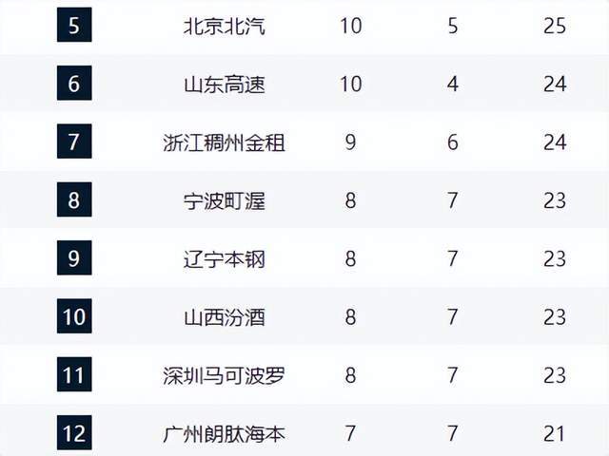Open the 山东高速 team name
This screenshot has width=609, height=456.
pos(224,85)
